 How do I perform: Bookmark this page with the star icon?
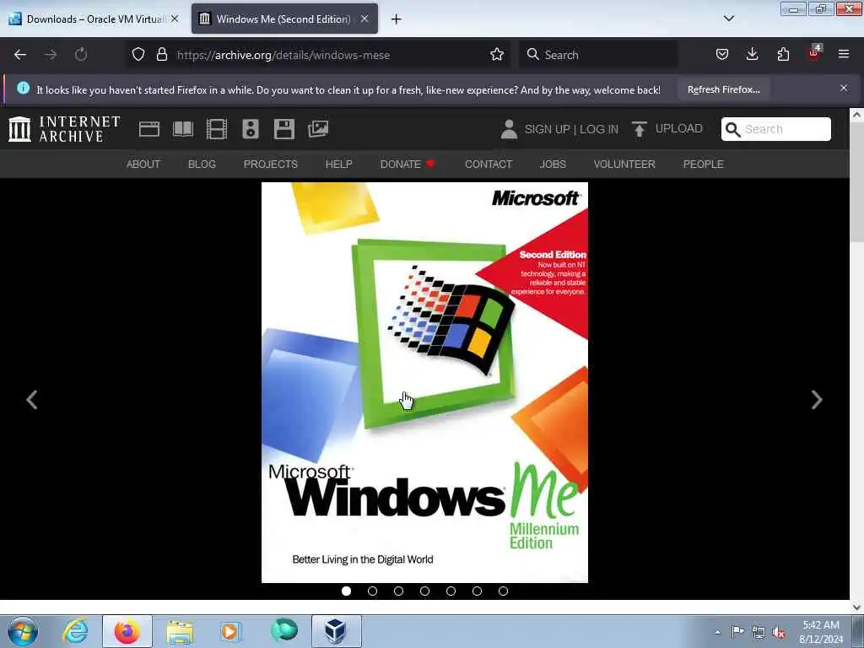(496, 55)
